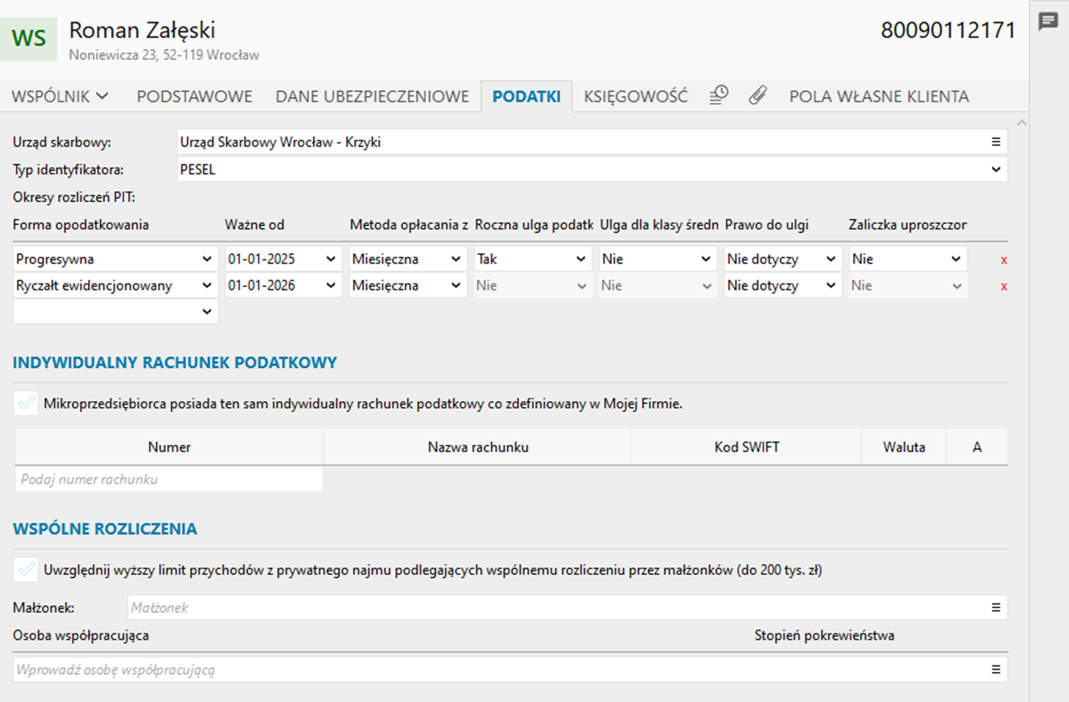The image size is (1069, 702).
Task: Click the 80090112171 identifier number
Action: point(948,30)
